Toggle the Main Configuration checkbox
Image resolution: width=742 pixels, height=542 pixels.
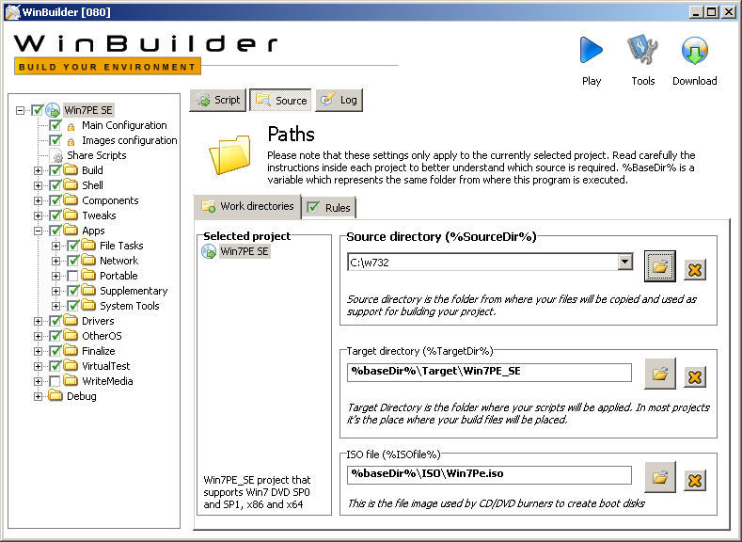[x=55, y=125]
